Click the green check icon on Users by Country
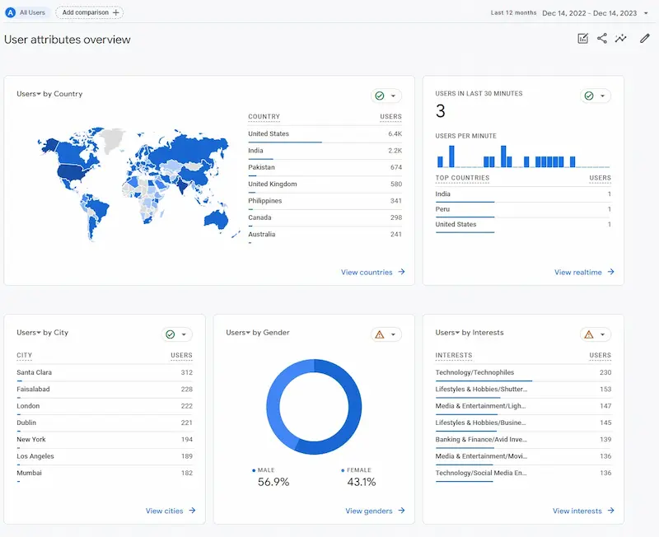This screenshot has height=537, width=659. (380, 96)
